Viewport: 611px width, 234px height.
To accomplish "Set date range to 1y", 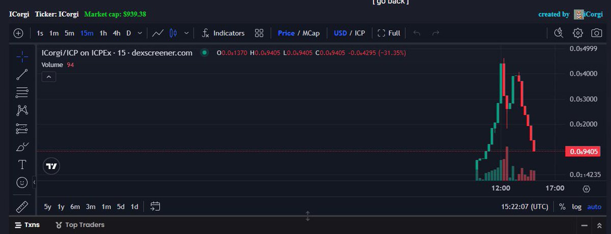I will click(x=61, y=207).
